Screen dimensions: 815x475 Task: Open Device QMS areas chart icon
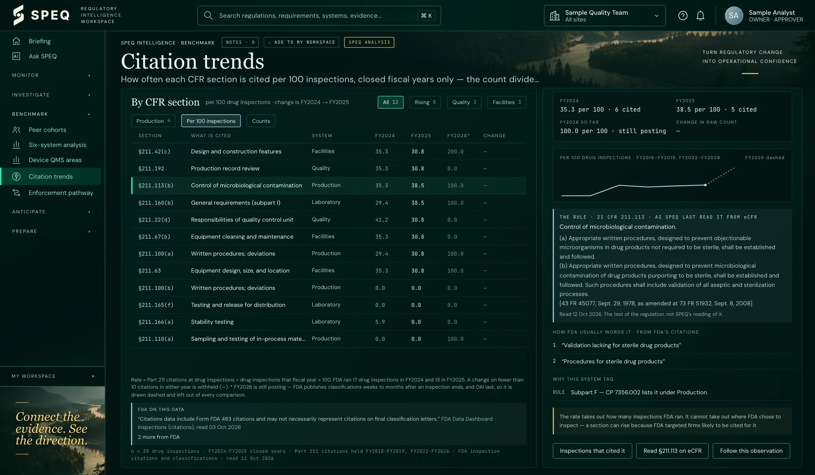pos(16,160)
